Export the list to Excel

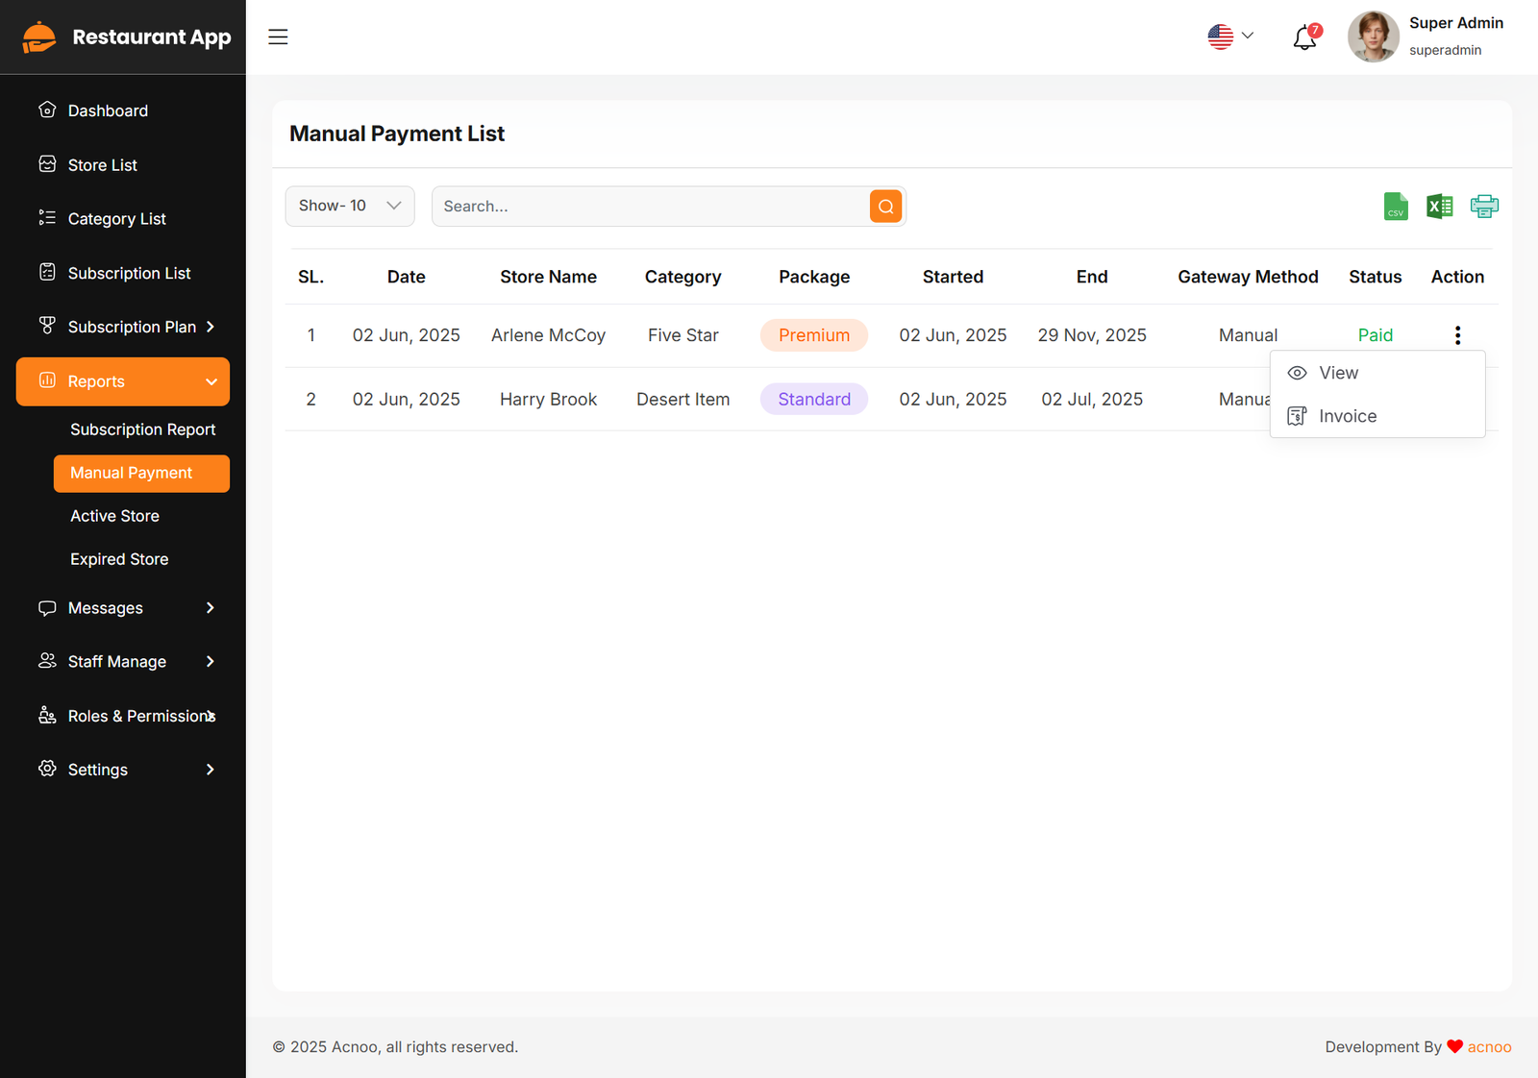(1439, 207)
